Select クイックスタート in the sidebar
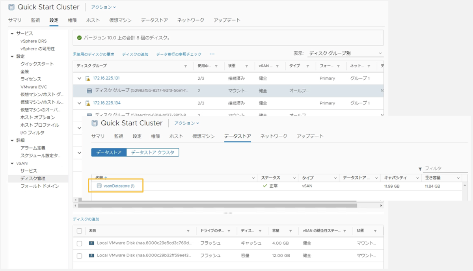The height and width of the screenshot is (271, 473). (x=37, y=64)
